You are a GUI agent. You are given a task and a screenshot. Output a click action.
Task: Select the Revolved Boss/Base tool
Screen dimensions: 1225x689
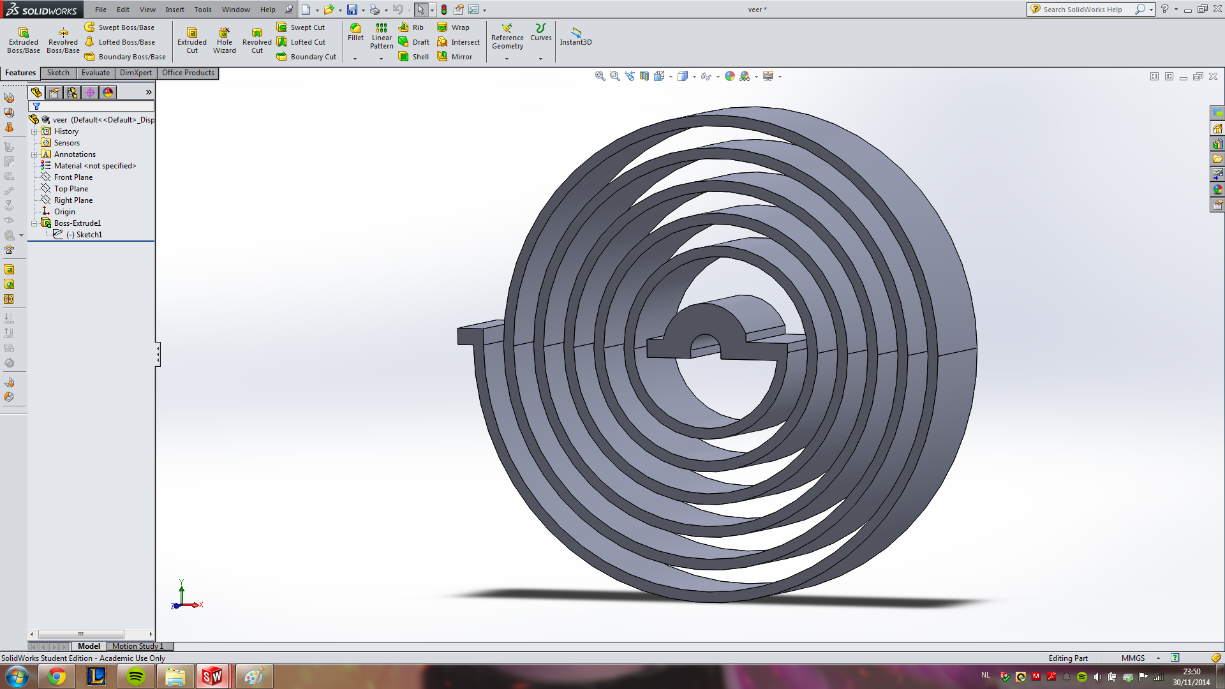63,40
